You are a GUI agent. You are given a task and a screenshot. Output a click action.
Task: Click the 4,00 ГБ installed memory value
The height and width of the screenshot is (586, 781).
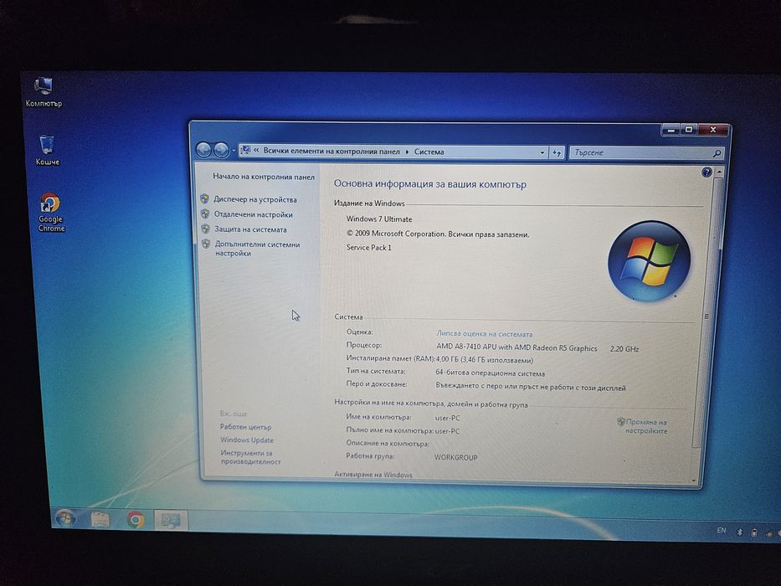pyautogui.click(x=485, y=359)
